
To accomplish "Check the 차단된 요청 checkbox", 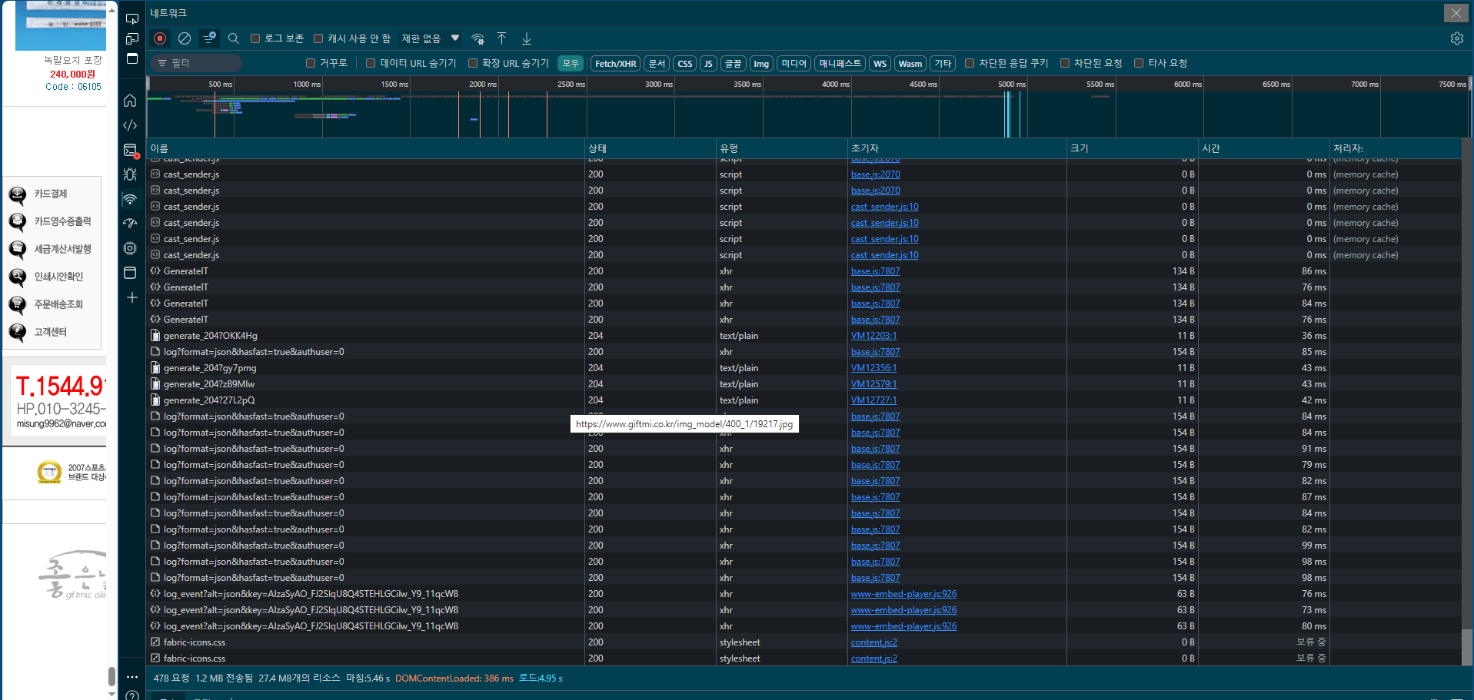I will 1065,63.
